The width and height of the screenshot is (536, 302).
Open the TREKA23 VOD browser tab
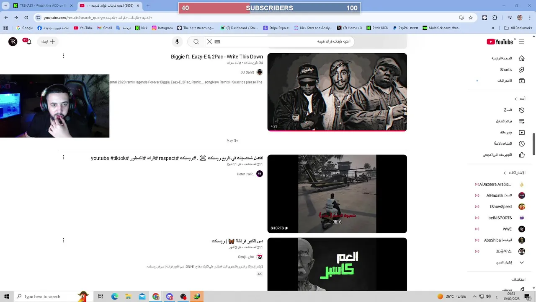tap(44, 5)
